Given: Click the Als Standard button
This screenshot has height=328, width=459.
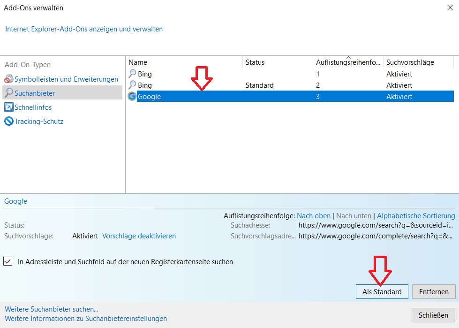Looking at the screenshot, I should pyautogui.click(x=382, y=292).
